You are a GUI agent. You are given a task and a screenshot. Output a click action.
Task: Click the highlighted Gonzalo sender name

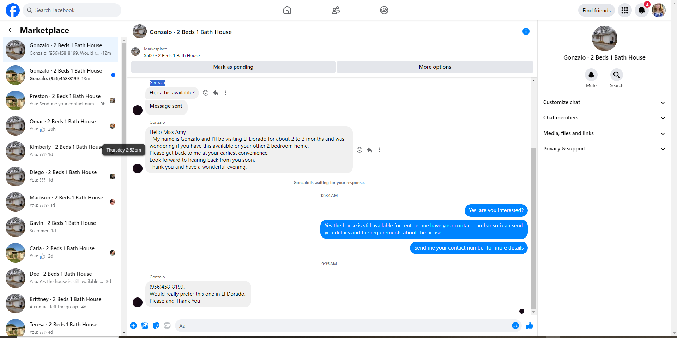157,83
